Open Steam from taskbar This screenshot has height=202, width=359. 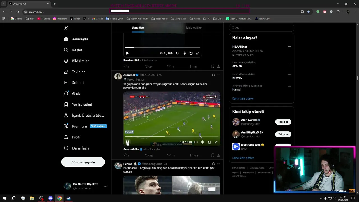point(68,198)
